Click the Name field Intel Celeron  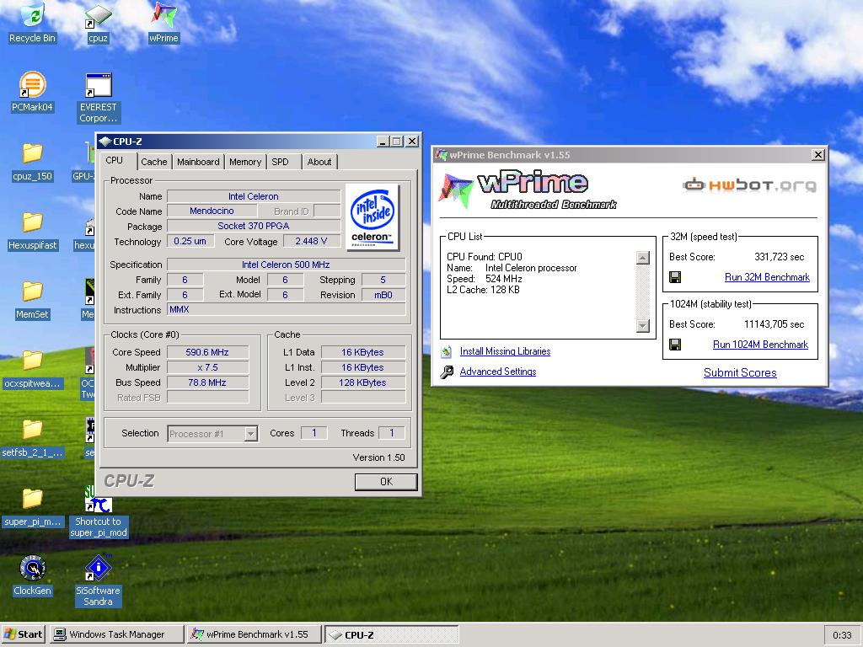(253, 196)
